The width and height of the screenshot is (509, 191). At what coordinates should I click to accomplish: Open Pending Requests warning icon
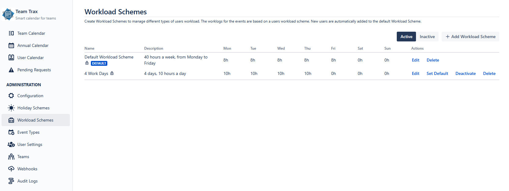[x=11, y=70]
